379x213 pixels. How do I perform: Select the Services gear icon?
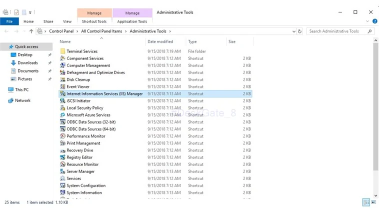click(x=62, y=178)
